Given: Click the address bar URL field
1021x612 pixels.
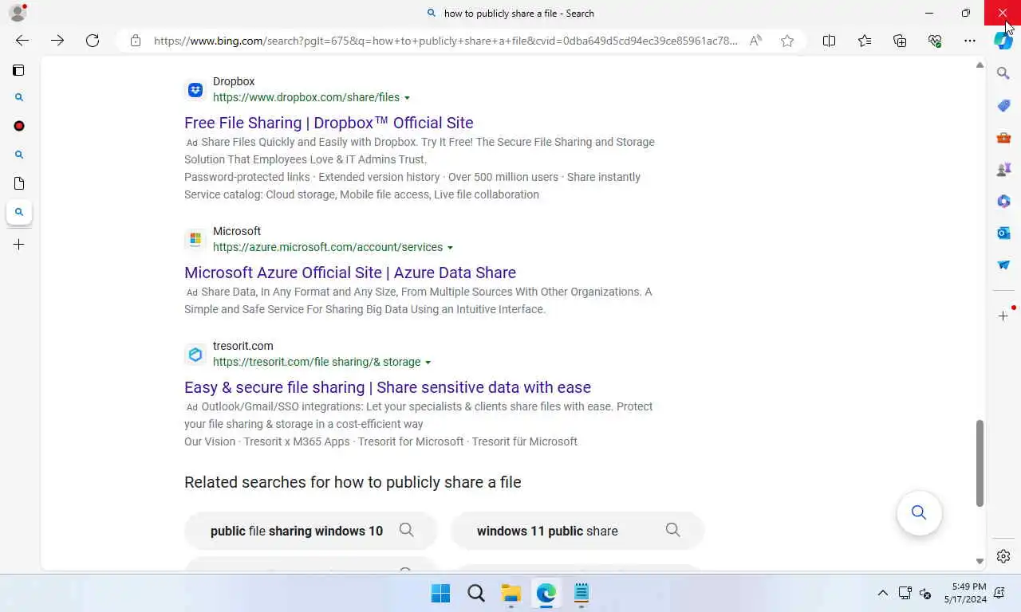Looking at the screenshot, I should tap(445, 41).
